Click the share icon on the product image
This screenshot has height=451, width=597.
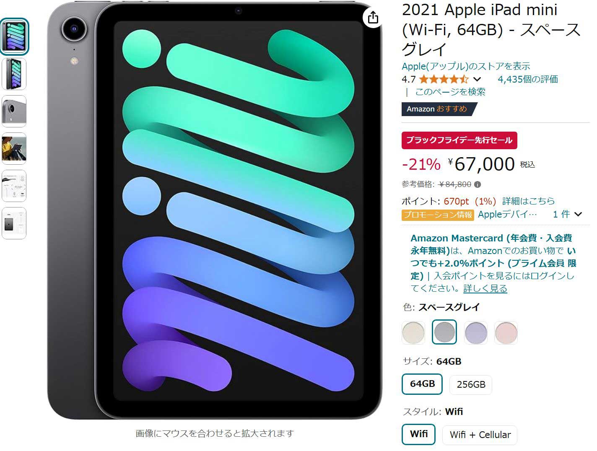point(373,18)
